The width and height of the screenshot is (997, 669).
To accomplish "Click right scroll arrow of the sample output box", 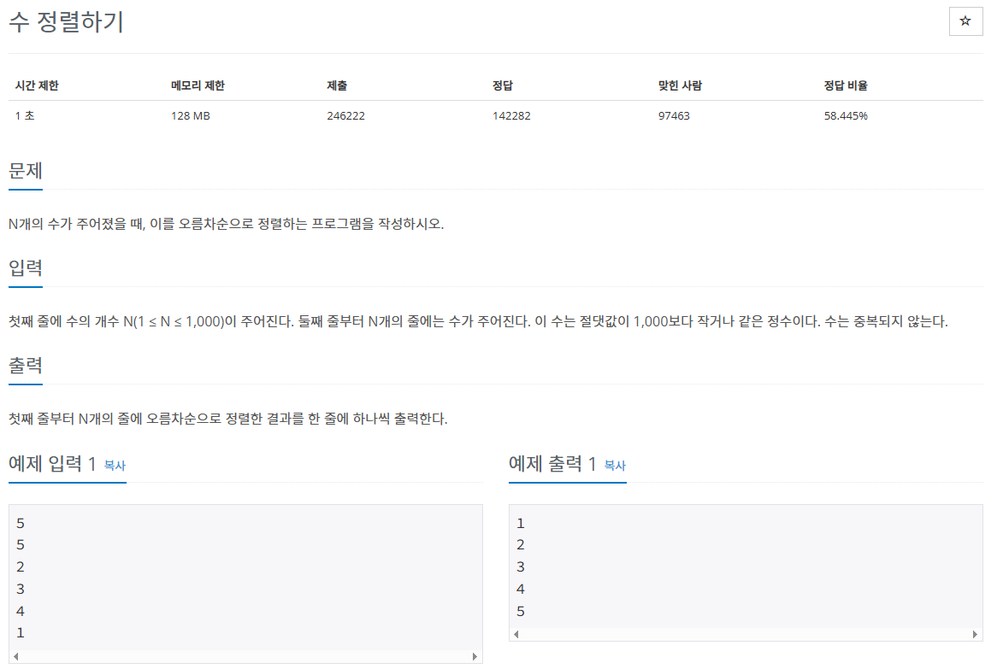I will 975,634.
